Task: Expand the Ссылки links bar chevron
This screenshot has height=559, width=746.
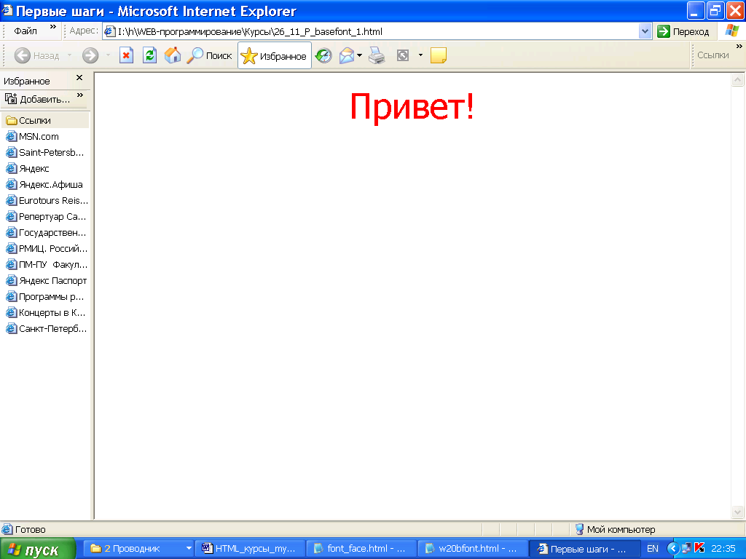Action: coord(739,46)
